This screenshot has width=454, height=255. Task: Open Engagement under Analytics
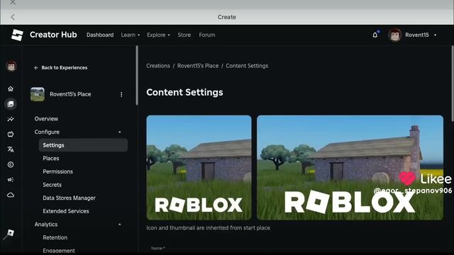59,251
